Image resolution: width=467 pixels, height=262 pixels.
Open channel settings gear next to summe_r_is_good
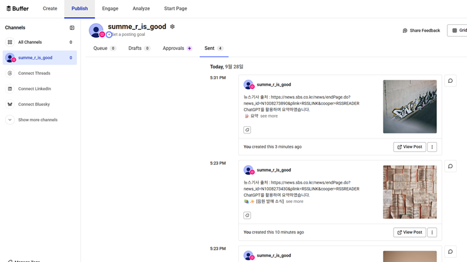[172, 27]
